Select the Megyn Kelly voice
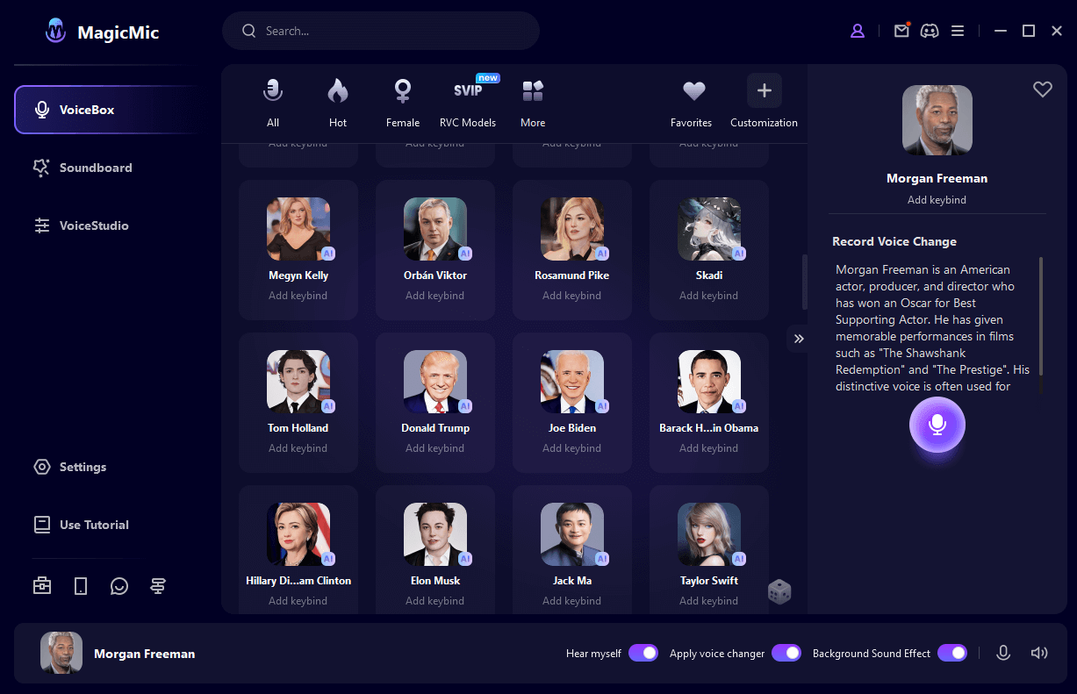The width and height of the screenshot is (1077, 694). click(298, 250)
